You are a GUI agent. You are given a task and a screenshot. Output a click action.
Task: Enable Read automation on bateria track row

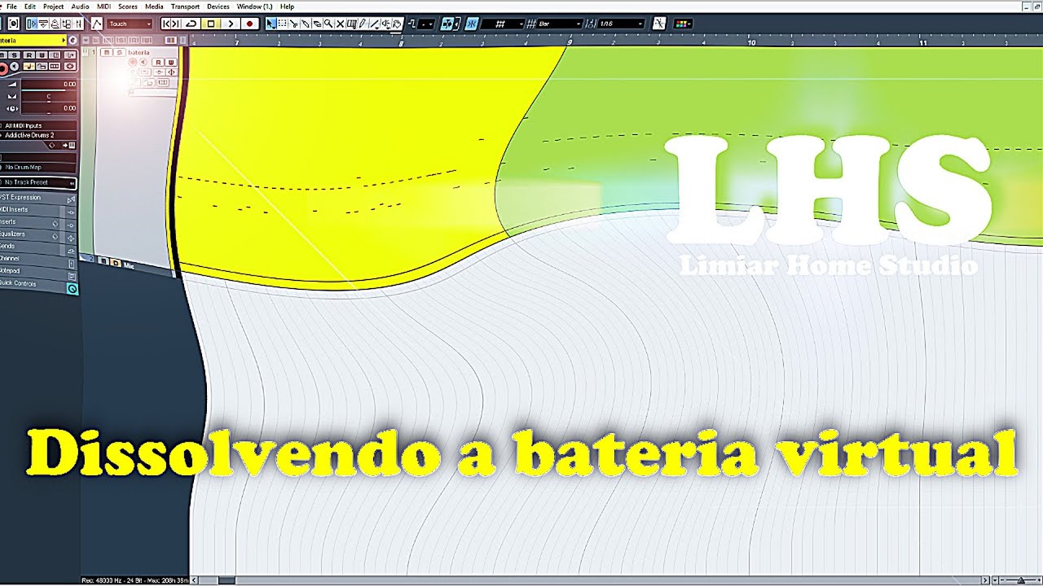pyautogui.click(x=158, y=62)
